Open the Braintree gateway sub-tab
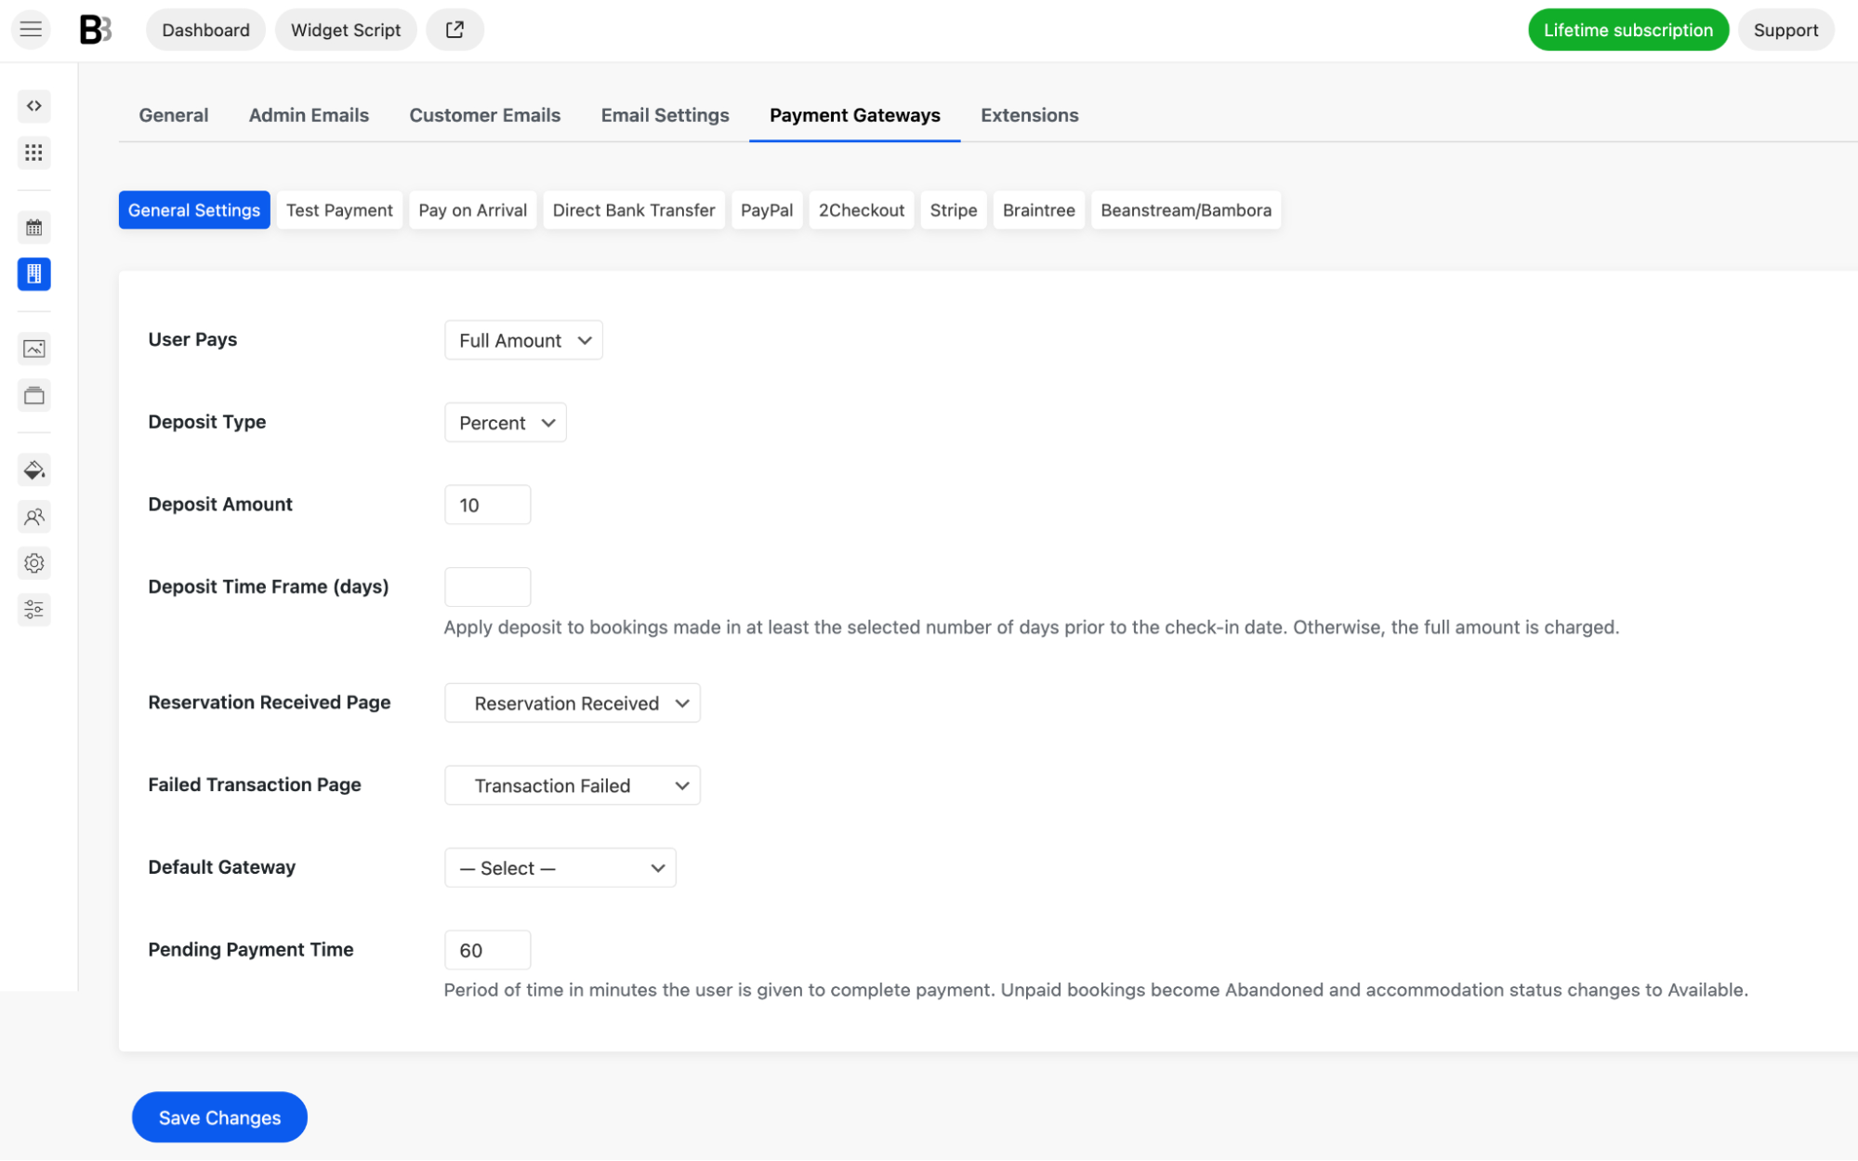 (1039, 210)
